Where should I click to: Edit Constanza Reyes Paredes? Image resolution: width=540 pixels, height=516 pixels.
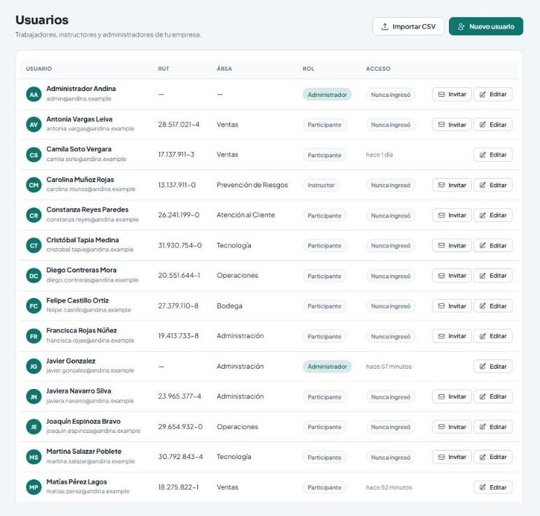point(493,215)
